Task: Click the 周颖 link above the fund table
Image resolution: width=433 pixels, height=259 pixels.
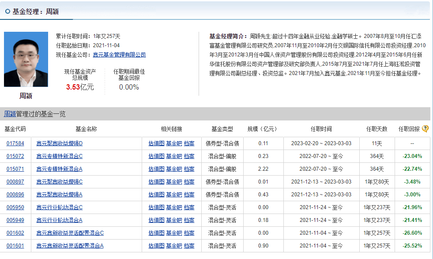Action: (x=10, y=114)
